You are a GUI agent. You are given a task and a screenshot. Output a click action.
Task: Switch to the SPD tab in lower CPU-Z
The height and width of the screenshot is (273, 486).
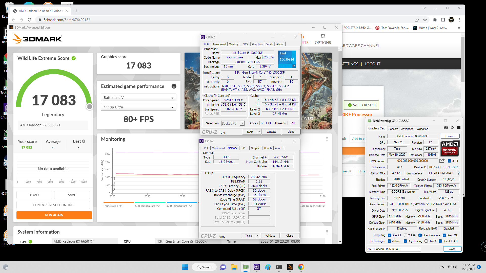(244, 148)
